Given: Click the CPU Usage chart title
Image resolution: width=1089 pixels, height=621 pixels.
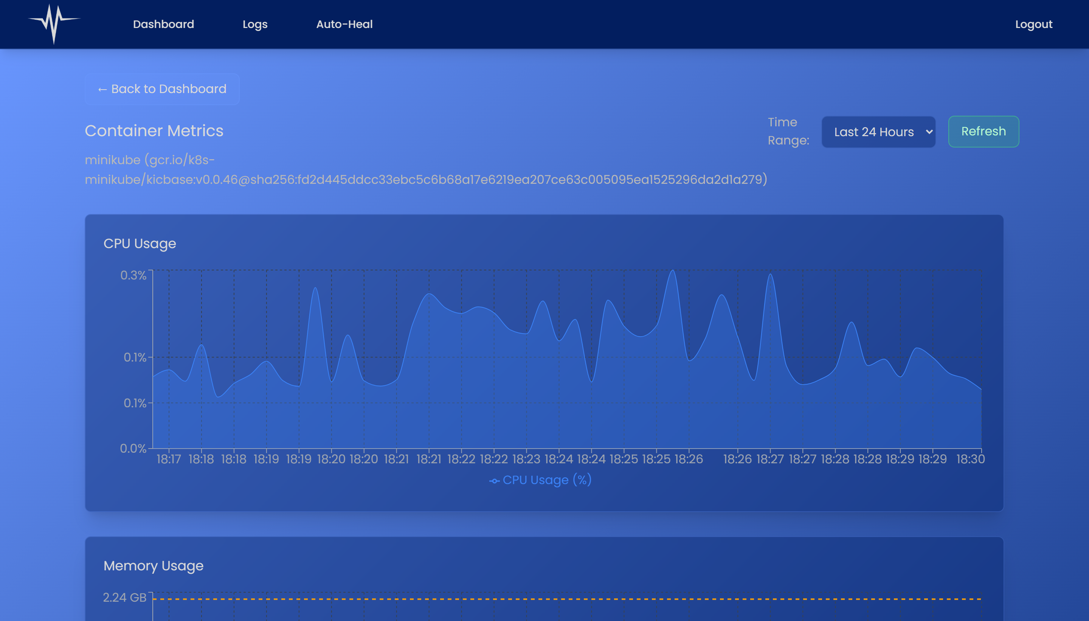Looking at the screenshot, I should 140,244.
